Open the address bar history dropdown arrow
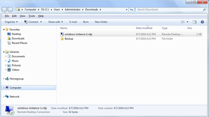Viewport: 209px width, 117px height. click(127, 10)
